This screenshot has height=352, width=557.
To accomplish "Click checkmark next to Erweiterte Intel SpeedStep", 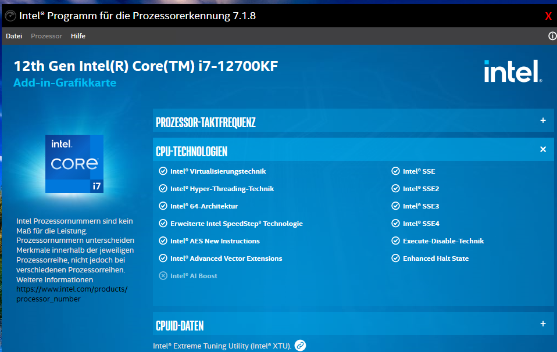I will tap(163, 223).
